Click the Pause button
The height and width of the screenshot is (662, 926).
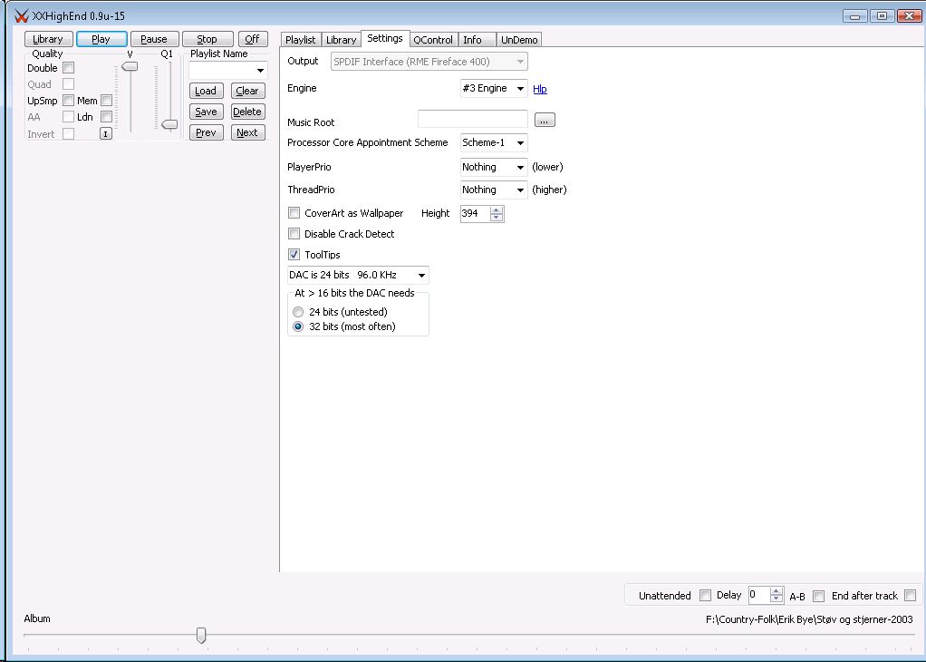pos(154,39)
